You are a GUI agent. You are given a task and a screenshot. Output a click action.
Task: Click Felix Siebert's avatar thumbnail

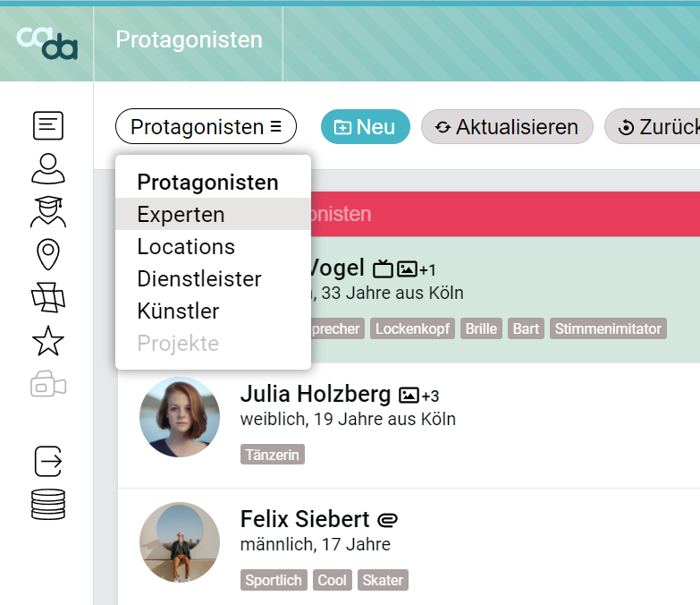point(180,542)
